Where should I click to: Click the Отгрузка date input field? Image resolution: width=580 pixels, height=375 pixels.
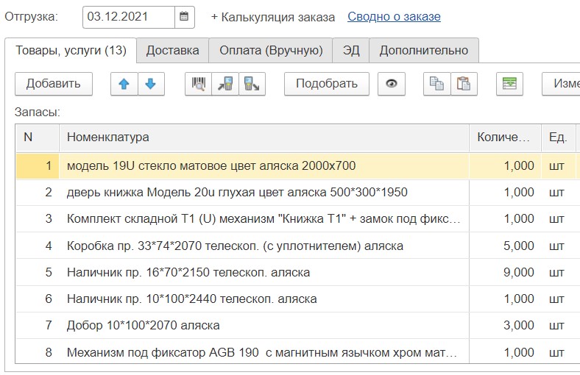(x=129, y=16)
